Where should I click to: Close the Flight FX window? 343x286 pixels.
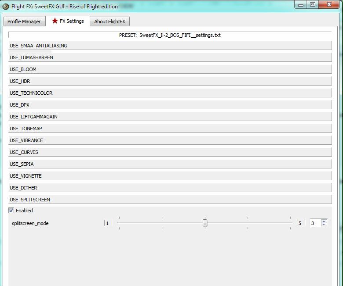(x=329, y=5)
